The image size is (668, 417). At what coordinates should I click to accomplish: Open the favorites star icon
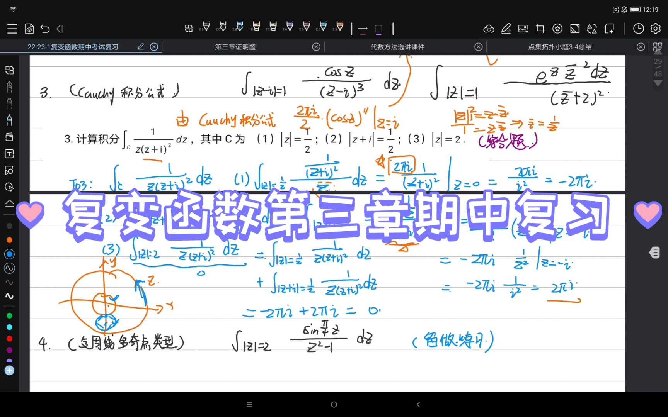557,29
